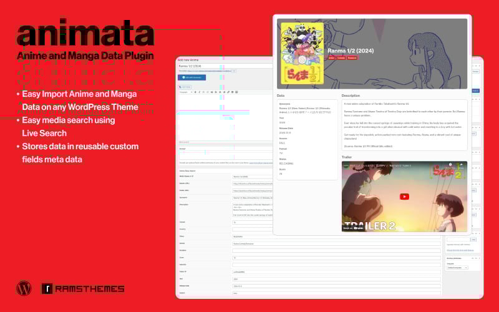Edit the Trailer ID input field
The image size is (499, 312).
pyautogui.click(x=336, y=272)
